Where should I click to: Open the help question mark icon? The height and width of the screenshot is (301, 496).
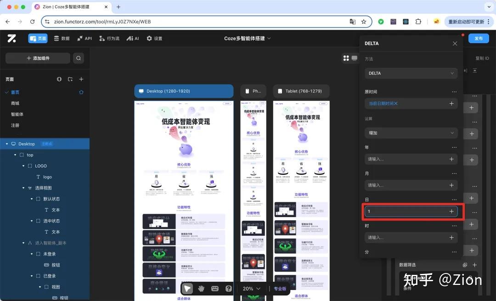[229, 288]
